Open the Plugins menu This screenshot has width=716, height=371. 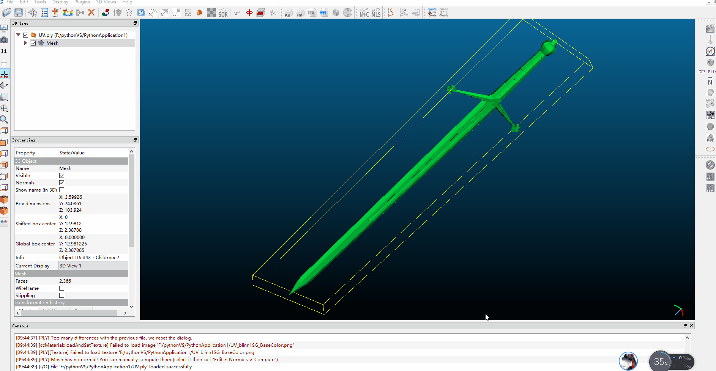click(82, 2)
